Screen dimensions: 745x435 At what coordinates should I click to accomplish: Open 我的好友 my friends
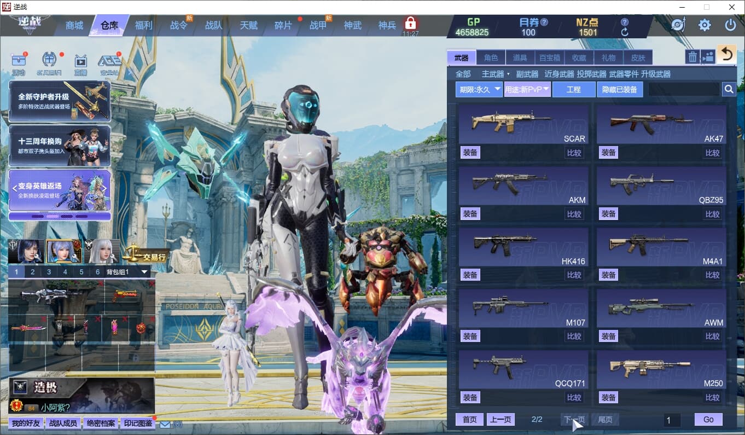point(26,424)
